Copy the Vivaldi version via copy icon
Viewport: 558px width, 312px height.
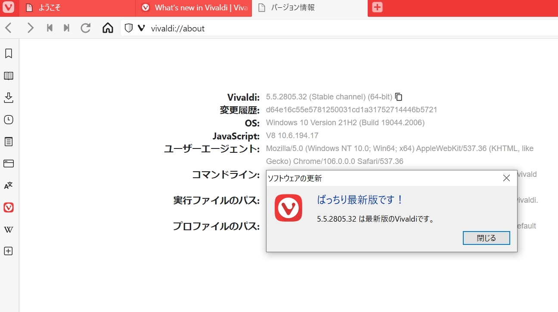398,97
